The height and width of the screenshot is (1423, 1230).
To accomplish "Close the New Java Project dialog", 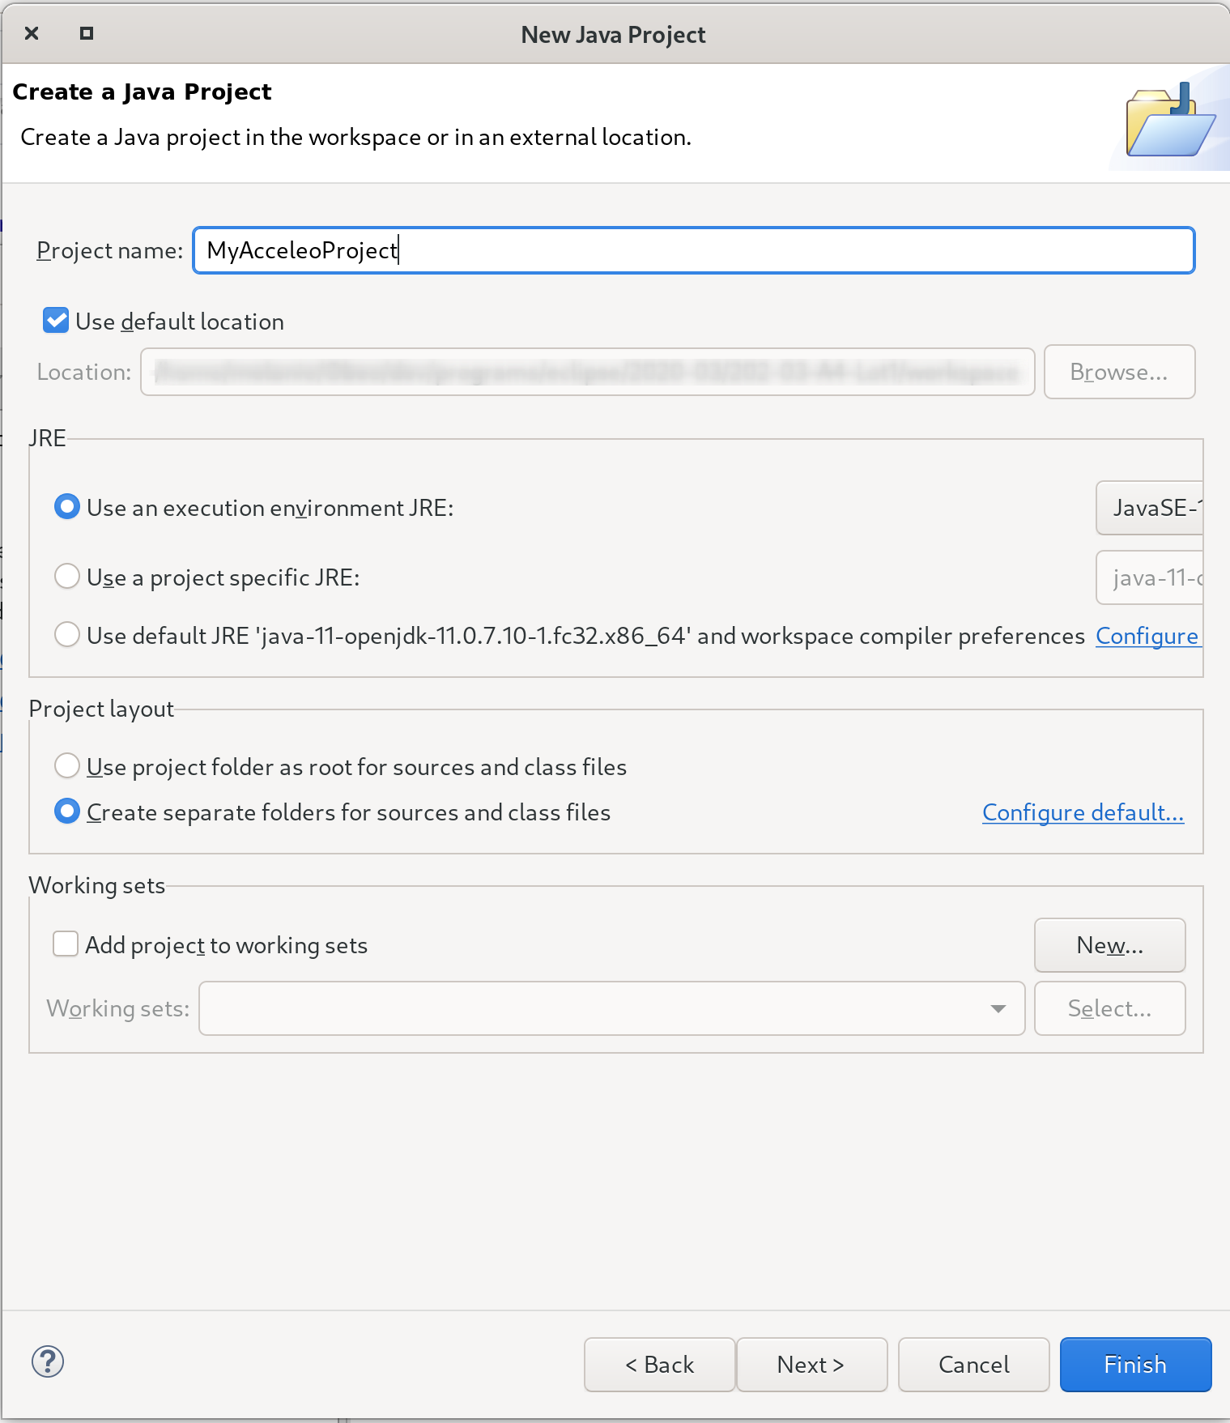I will 31,33.
